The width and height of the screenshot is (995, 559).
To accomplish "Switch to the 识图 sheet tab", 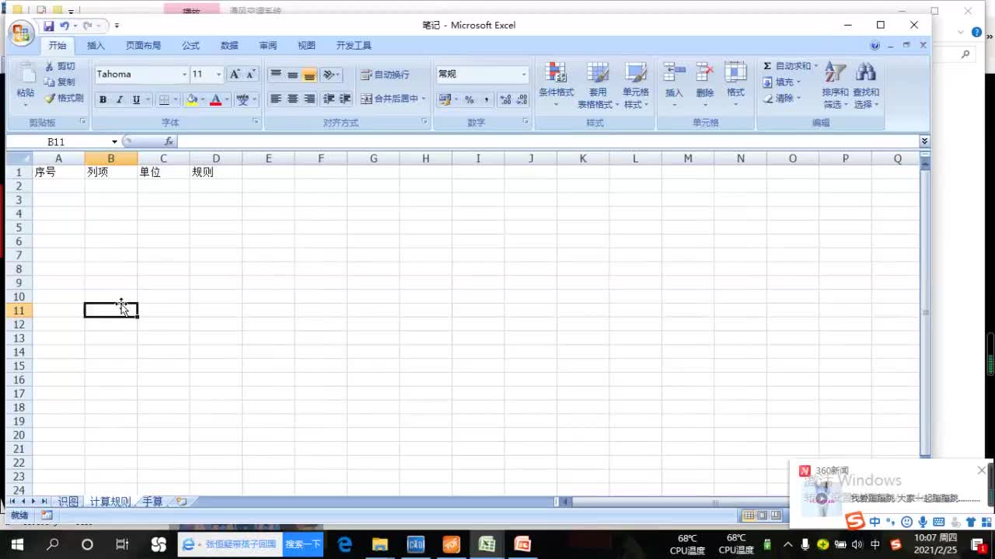I will pyautogui.click(x=68, y=502).
